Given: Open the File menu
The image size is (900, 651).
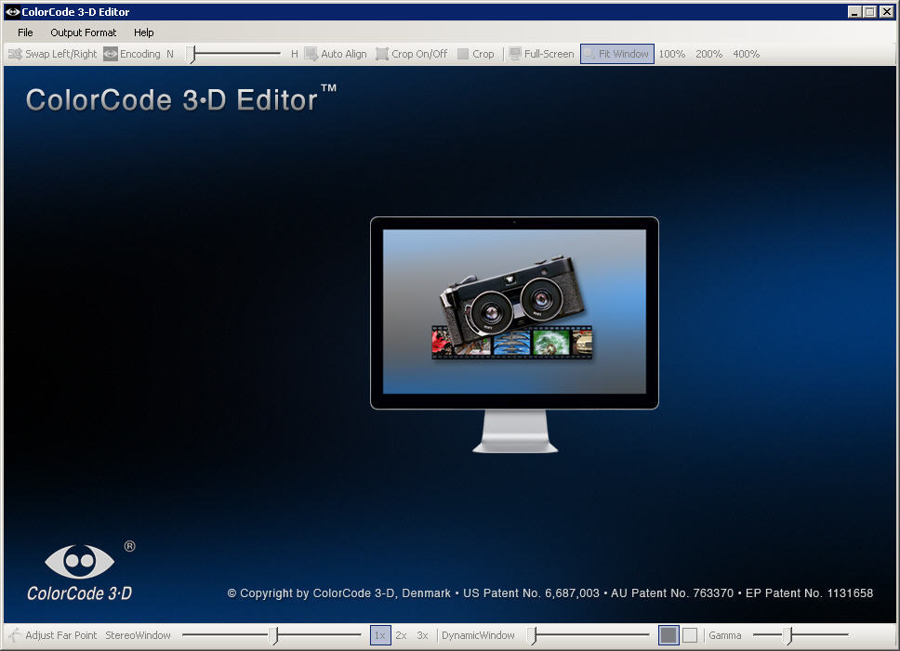Looking at the screenshot, I should 25,33.
